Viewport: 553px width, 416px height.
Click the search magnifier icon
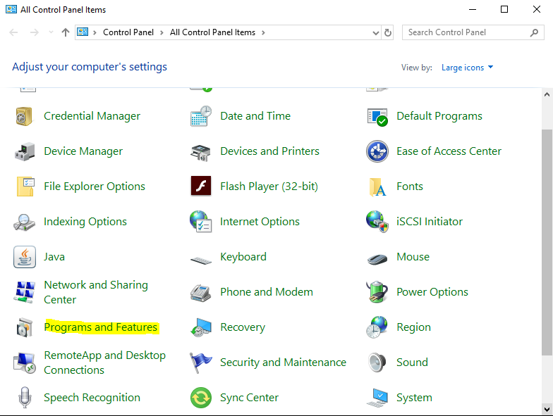click(535, 32)
